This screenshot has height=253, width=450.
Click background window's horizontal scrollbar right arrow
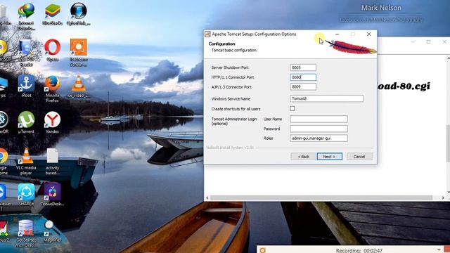click(443, 197)
